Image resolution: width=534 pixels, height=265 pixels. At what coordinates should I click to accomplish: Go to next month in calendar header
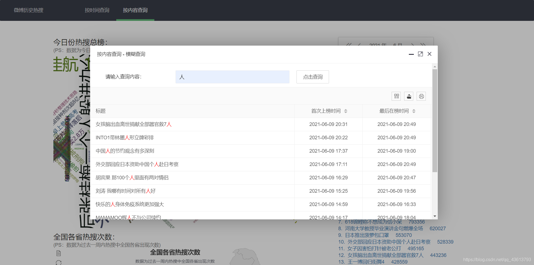point(413,44)
